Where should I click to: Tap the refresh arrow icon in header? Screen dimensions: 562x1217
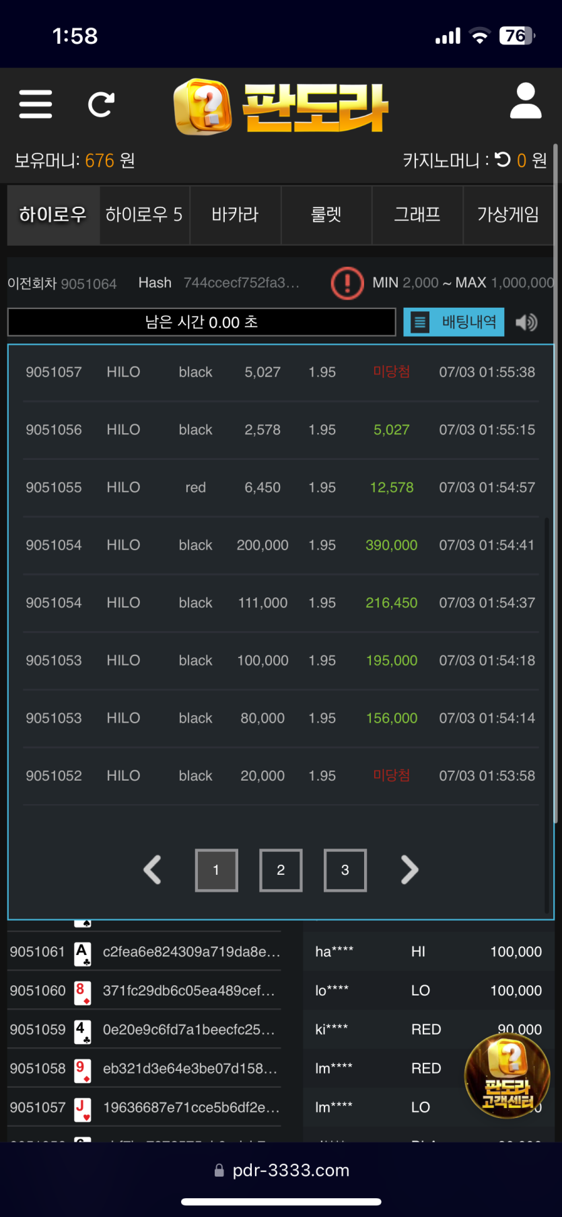click(101, 104)
